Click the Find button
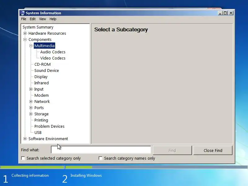248x186 pixels. click(172, 150)
